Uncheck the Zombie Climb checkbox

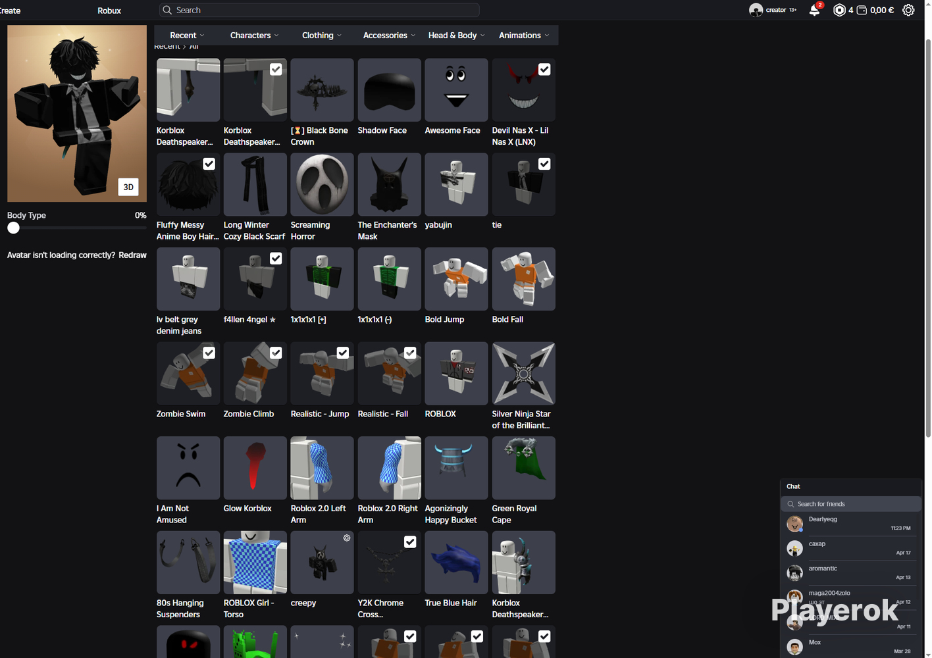click(276, 353)
